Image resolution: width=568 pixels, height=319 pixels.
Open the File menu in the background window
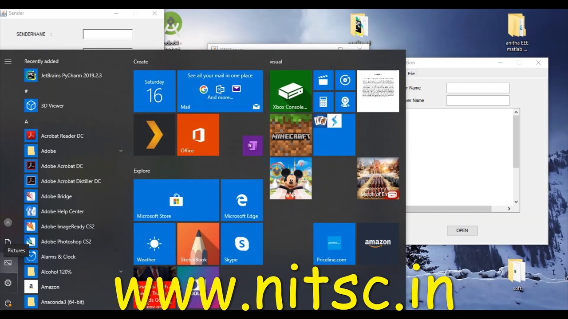411,74
